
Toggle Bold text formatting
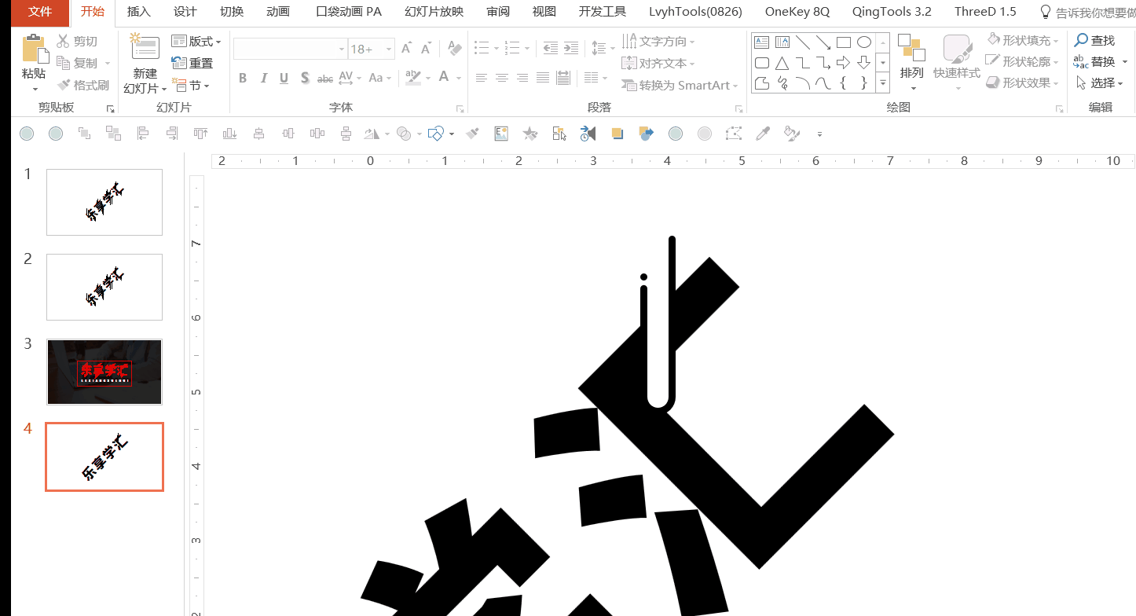point(243,78)
